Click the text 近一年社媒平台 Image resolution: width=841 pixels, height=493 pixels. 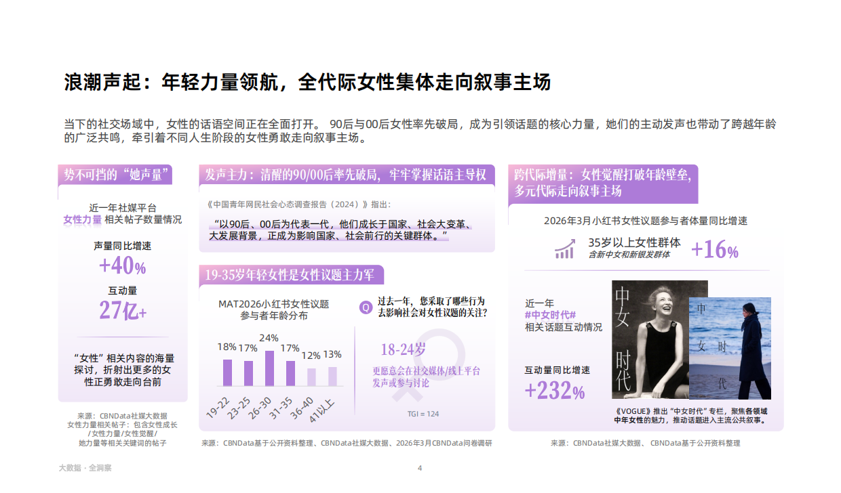click(x=123, y=208)
